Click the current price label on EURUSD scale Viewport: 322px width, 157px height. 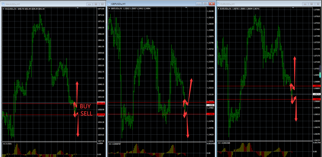tap(316, 94)
